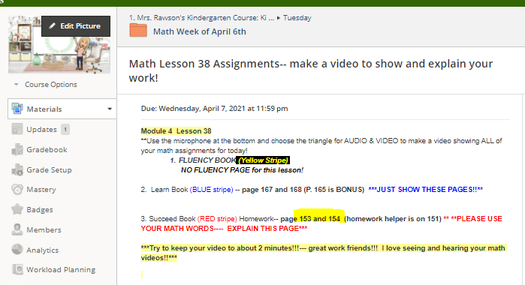Image resolution: width=525 pixels, height=285 pixels.
Task: Click the Members person icon
Action: 17,229
